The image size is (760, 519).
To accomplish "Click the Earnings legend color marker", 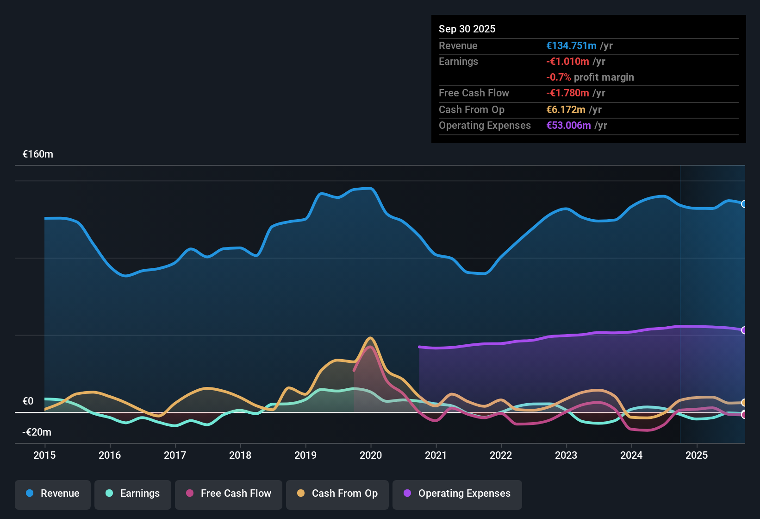I will (x=109, y=494).
